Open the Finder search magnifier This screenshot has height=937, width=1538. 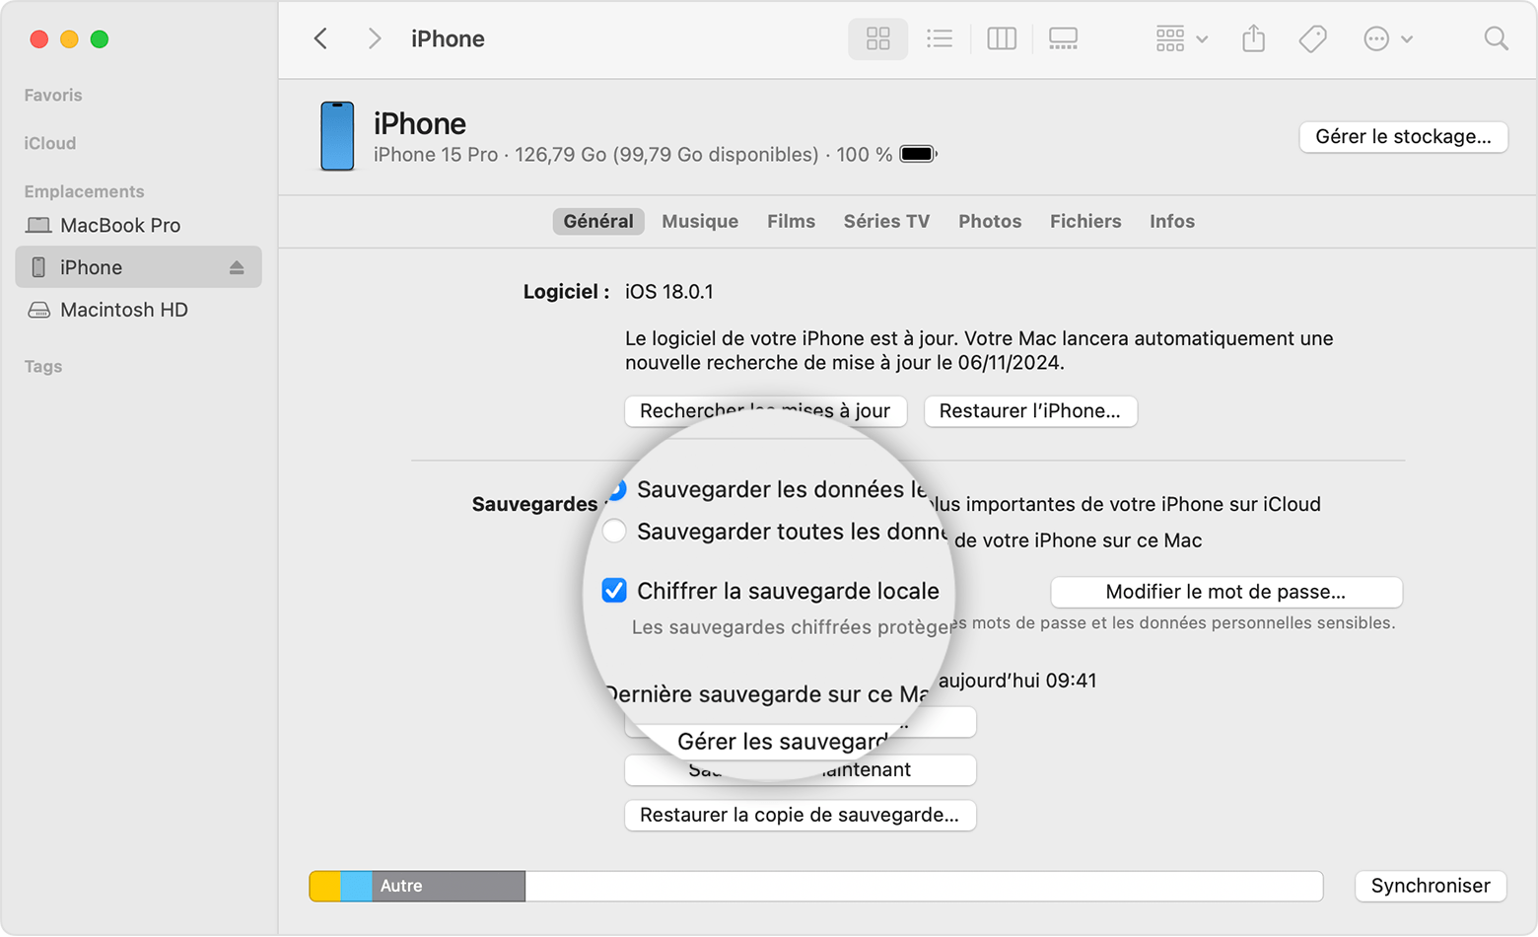[1496, 38]
